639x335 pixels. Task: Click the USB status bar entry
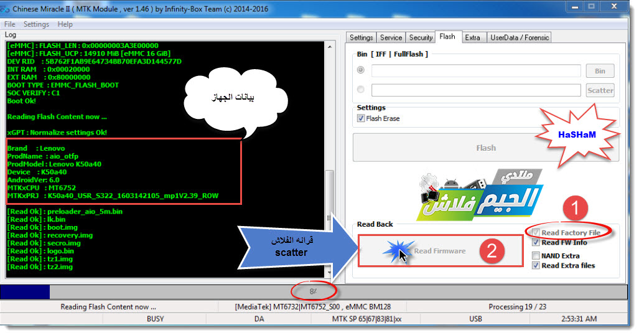point(475,319)
